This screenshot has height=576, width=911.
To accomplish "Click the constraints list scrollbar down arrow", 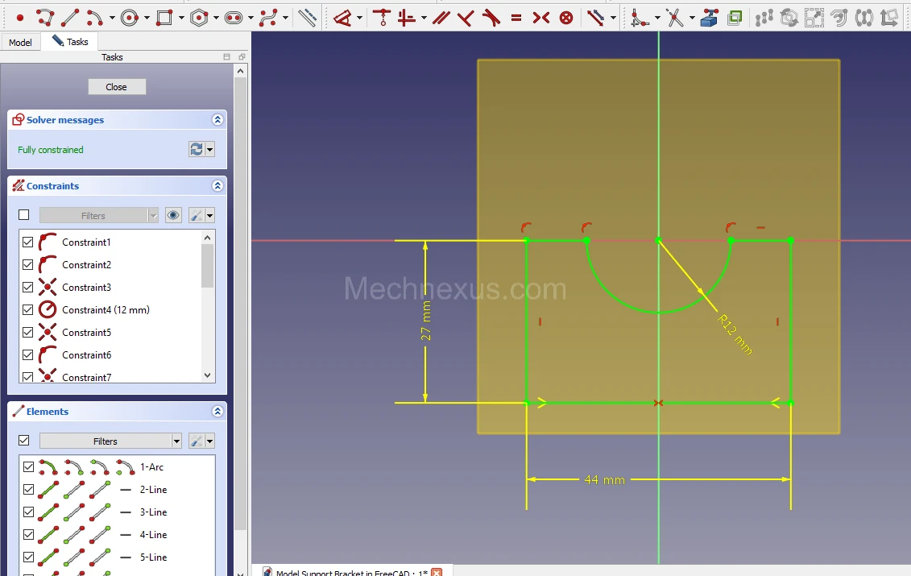I will pos(208,375).
